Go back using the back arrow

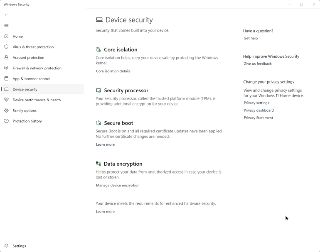coord(6,15)
